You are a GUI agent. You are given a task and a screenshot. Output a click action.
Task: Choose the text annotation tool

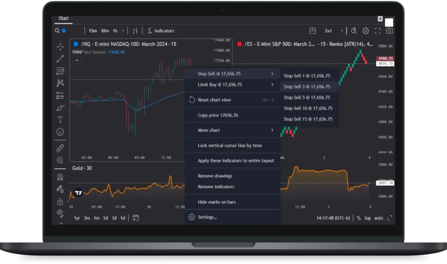60,120
